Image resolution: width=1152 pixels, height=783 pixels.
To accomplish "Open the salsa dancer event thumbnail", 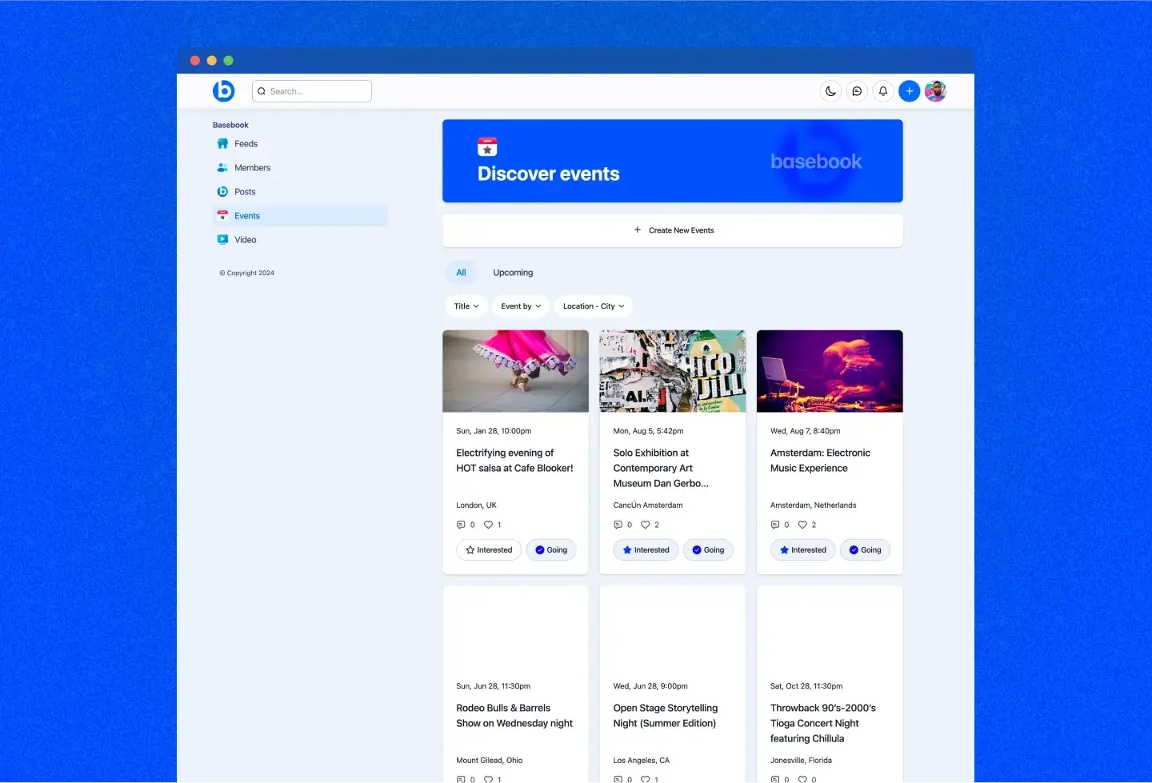I will point(516,371).
